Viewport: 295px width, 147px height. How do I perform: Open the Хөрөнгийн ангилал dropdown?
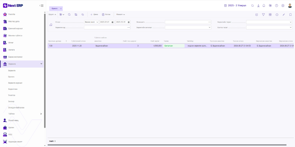coord(188,28)
